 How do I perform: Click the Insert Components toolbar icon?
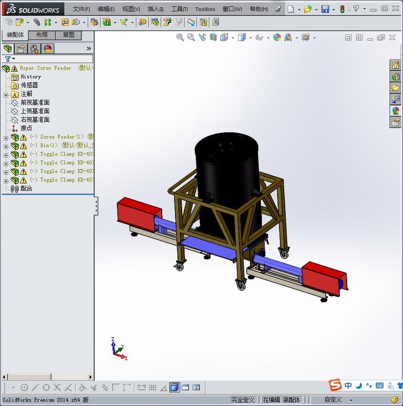pos(20,22)
